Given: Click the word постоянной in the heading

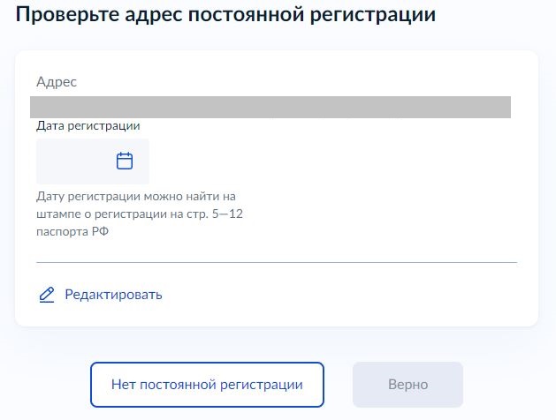Looking at the screenshot, I should pyautogui.click(x=246, y=16).
